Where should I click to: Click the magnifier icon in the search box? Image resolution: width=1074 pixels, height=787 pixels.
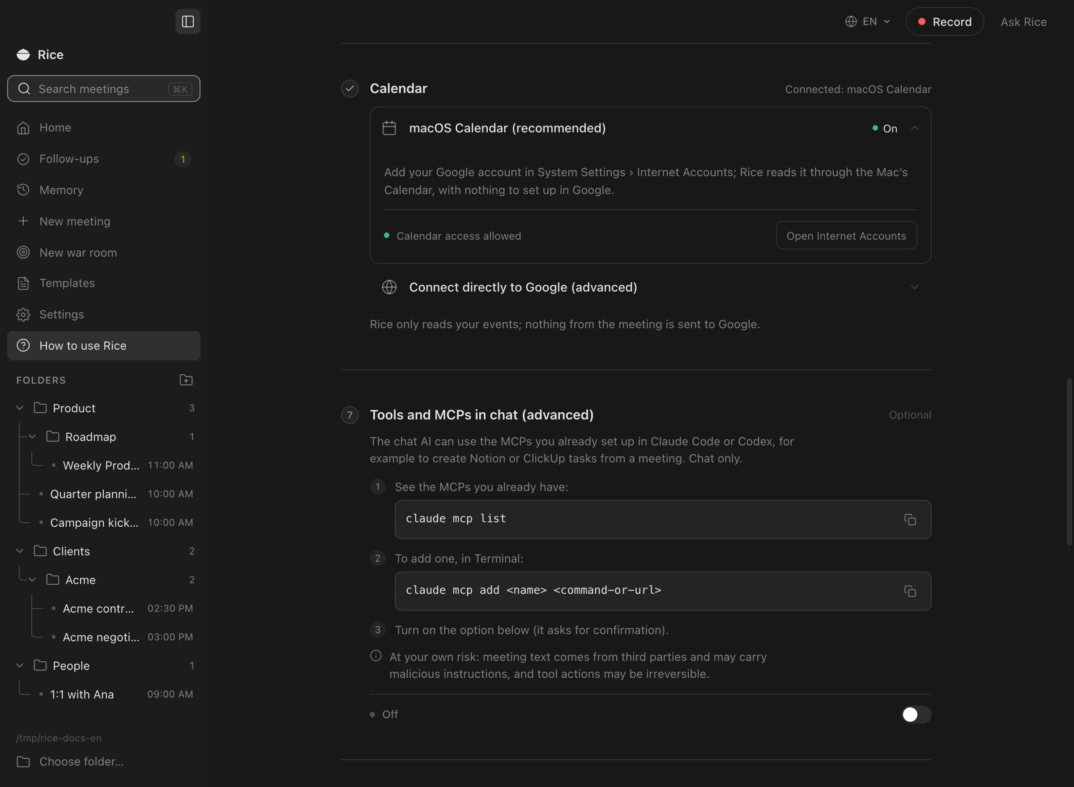[24, 89]
